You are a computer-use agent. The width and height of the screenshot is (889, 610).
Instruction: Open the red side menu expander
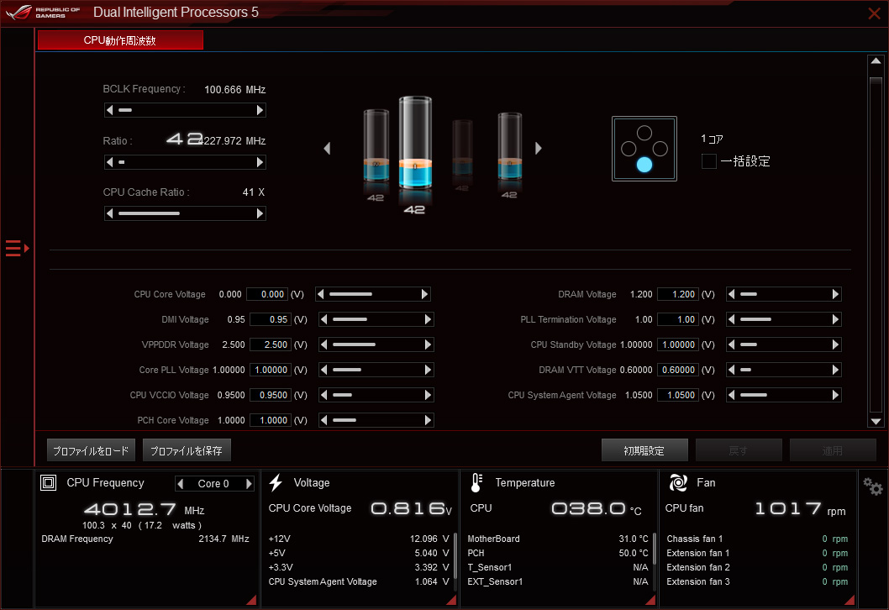click(17, 249)
